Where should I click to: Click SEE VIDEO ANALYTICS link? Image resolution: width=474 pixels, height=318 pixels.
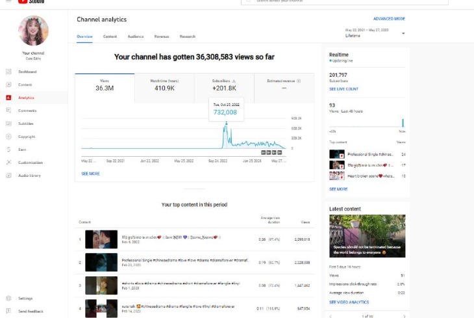coord(349,302)
